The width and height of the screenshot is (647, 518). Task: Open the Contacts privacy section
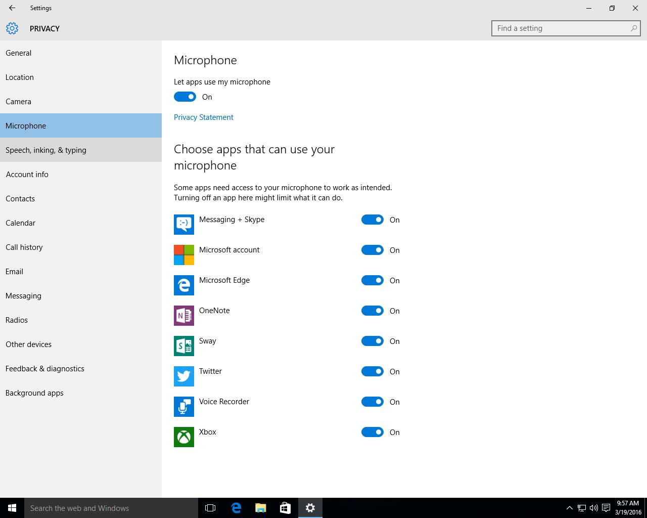point(81,198)
